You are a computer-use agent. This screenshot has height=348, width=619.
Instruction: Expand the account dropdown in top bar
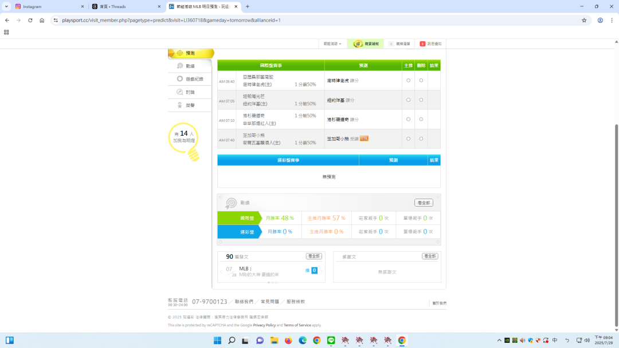(332, 43)
